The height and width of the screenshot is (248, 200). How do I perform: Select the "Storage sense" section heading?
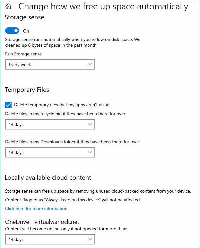[x=24, y=17]
